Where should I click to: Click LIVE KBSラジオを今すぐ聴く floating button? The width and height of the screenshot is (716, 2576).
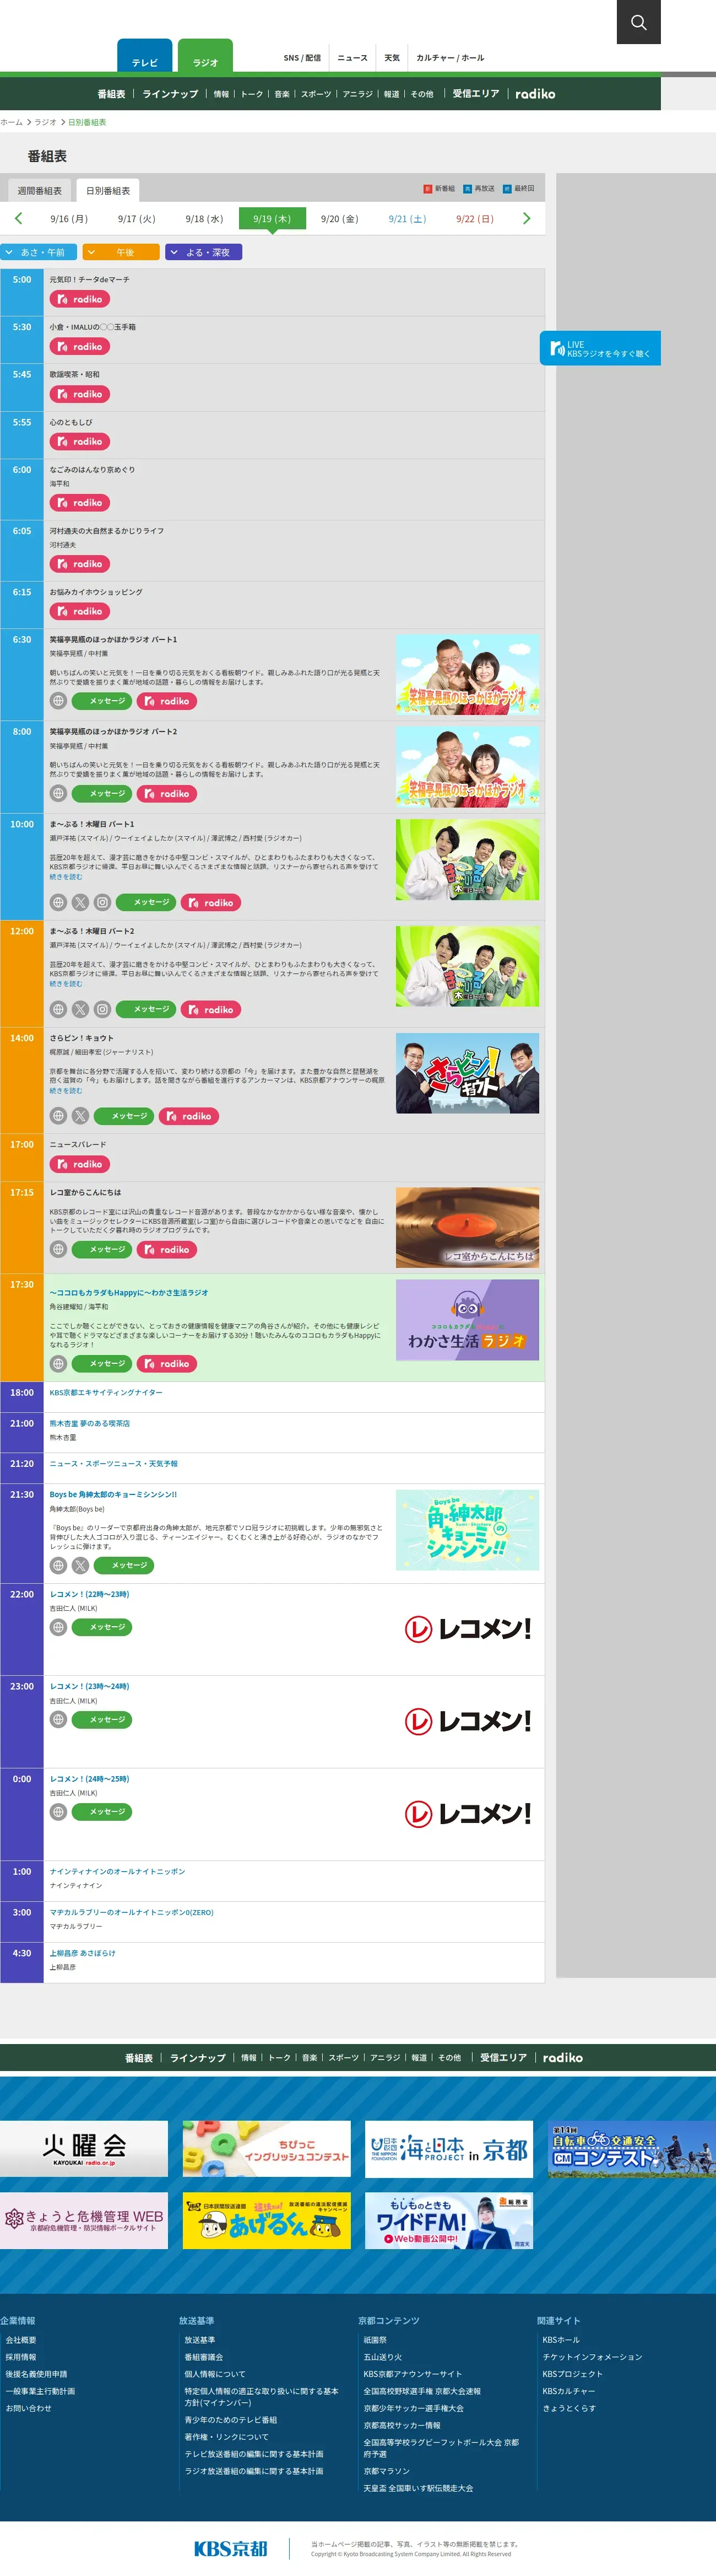tap(600, 348)
